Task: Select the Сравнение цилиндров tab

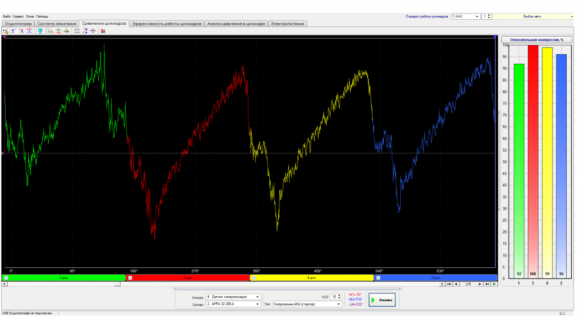Action: (104, 23)
